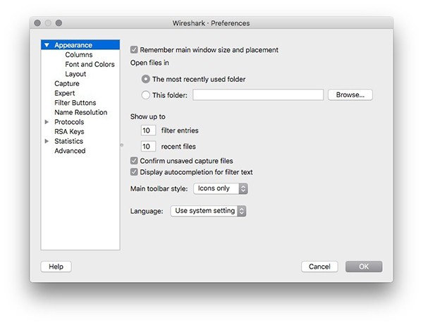Select Filter Buttons in the sidebar
The width and height of the screenshot is (423, 325).
75,103
